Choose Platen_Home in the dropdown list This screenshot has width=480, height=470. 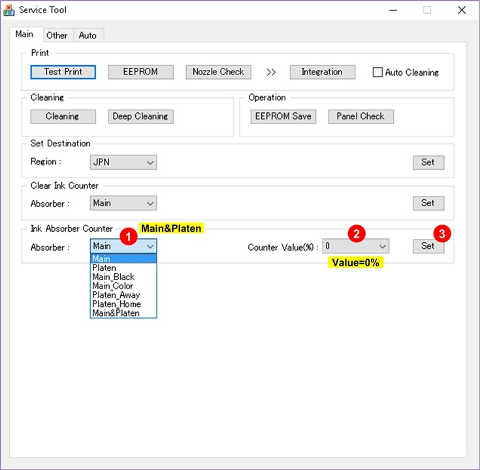116,304
